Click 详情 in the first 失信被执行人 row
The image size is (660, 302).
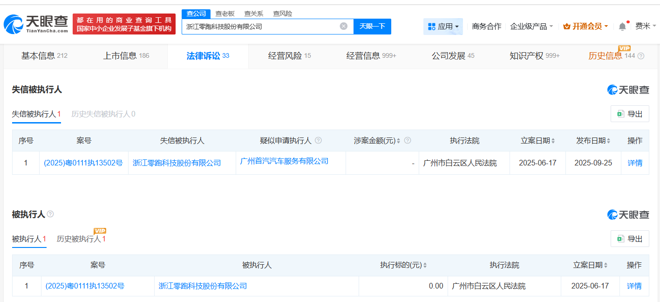[x=635, y=162]
